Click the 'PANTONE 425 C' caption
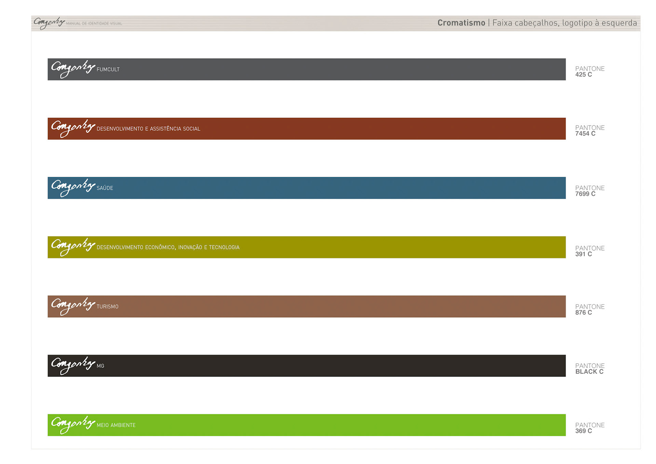 (590, 72)
